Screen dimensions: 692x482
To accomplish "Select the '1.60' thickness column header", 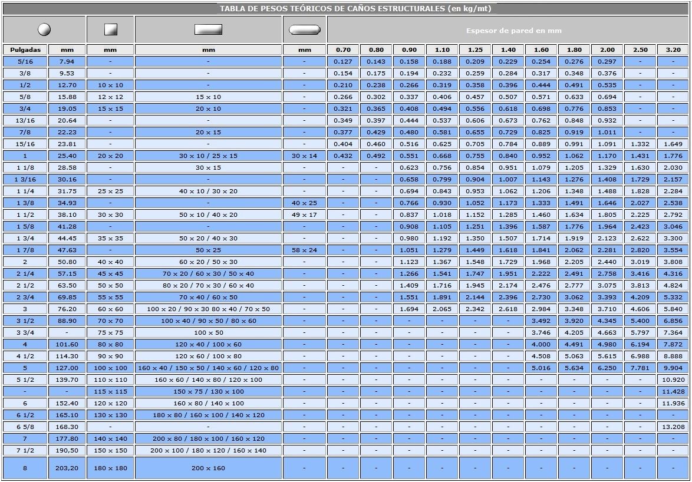I will 541,50.
